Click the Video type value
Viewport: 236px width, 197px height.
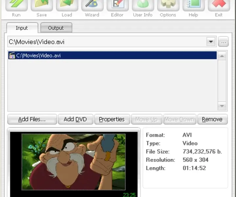click(190, 143)
